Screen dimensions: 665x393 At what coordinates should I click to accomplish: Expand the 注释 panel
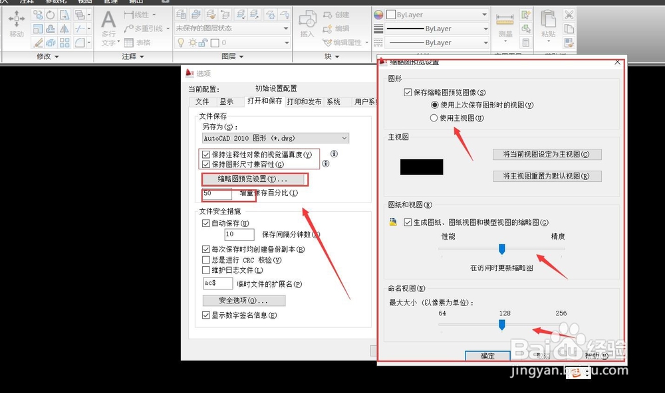point(133,56)
